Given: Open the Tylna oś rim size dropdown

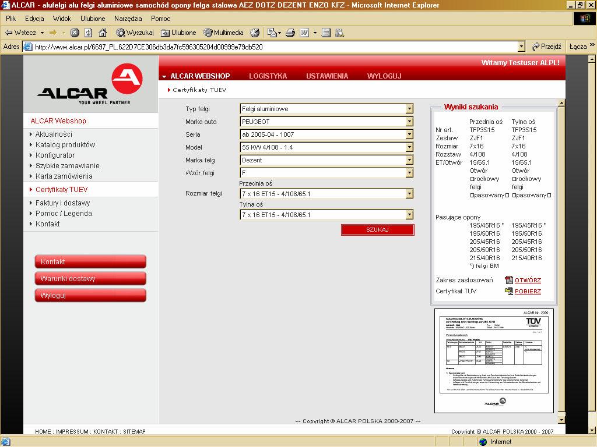Looking at the screenshot, I should tap(326, 215).
